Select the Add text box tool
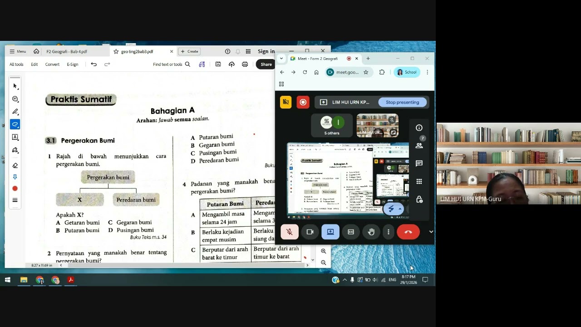 point(15,137)
